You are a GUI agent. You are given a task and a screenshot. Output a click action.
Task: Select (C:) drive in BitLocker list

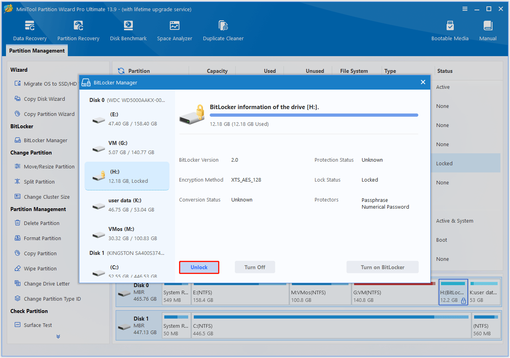(127, 270)
